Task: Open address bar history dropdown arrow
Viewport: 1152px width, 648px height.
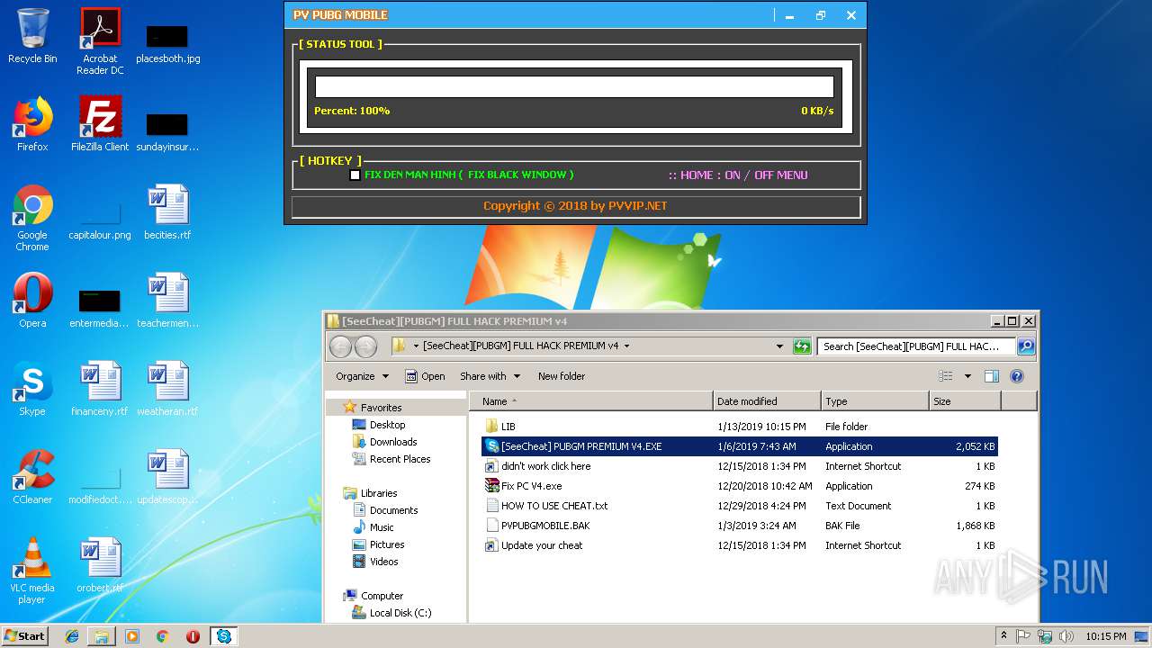Action: pos(779,346)
